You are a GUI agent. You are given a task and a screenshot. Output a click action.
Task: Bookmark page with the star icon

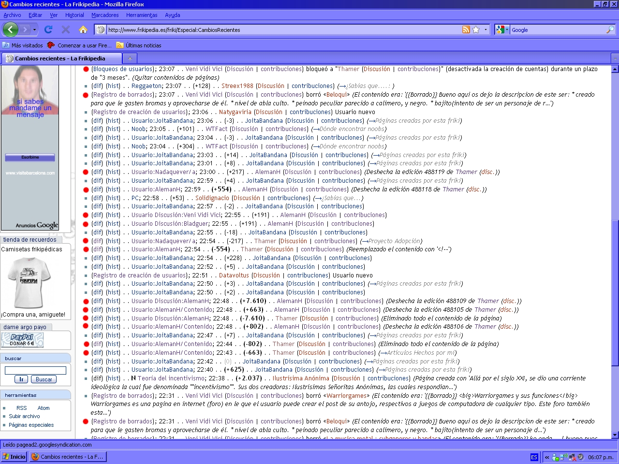(x=476, y=29)
